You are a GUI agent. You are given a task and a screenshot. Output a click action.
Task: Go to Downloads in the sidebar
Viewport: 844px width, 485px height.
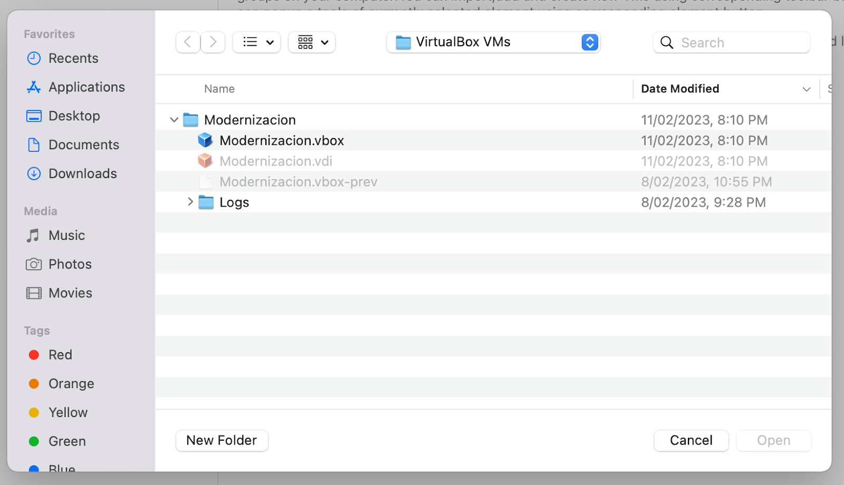[82, 173]
